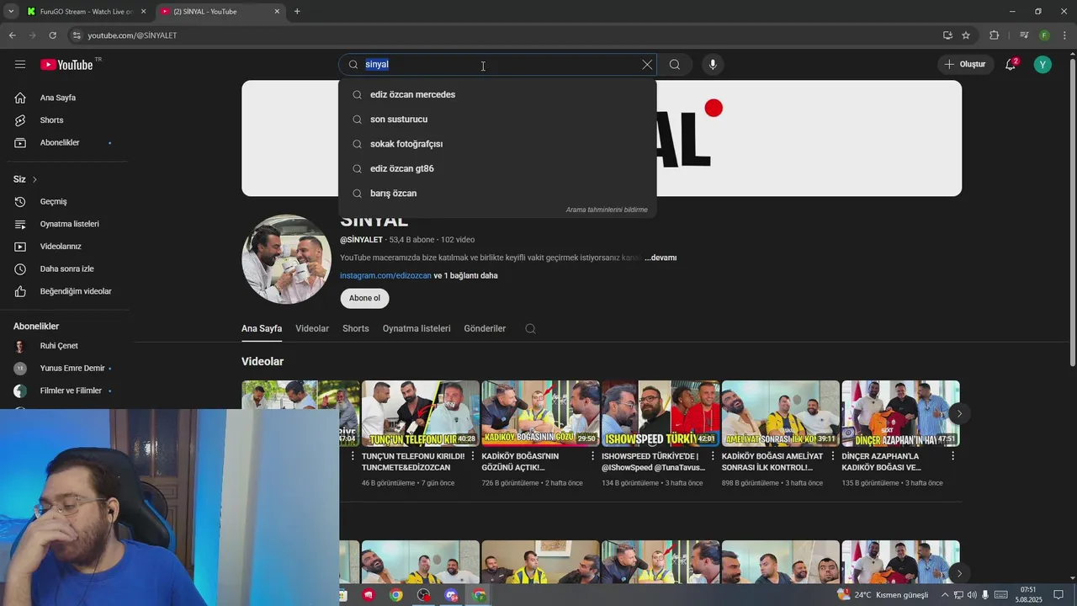Select suggestion son susturucu
This screenshot has width=1077, height=606.
click(497, 120)
